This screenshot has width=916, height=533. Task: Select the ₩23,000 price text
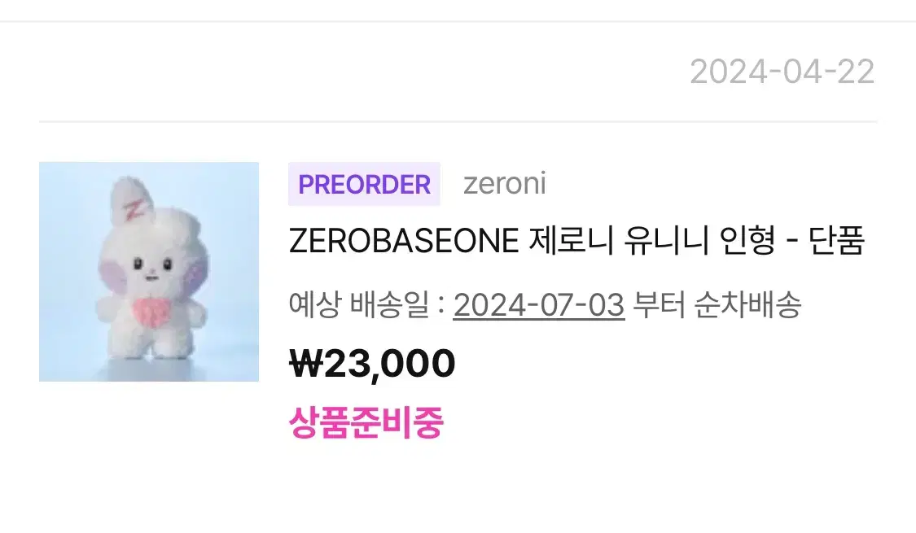coord(372,363)
